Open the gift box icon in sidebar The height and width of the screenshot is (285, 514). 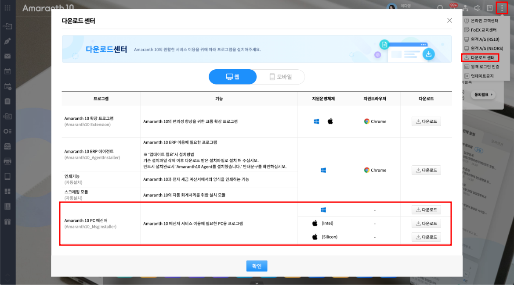click(7, 221)
